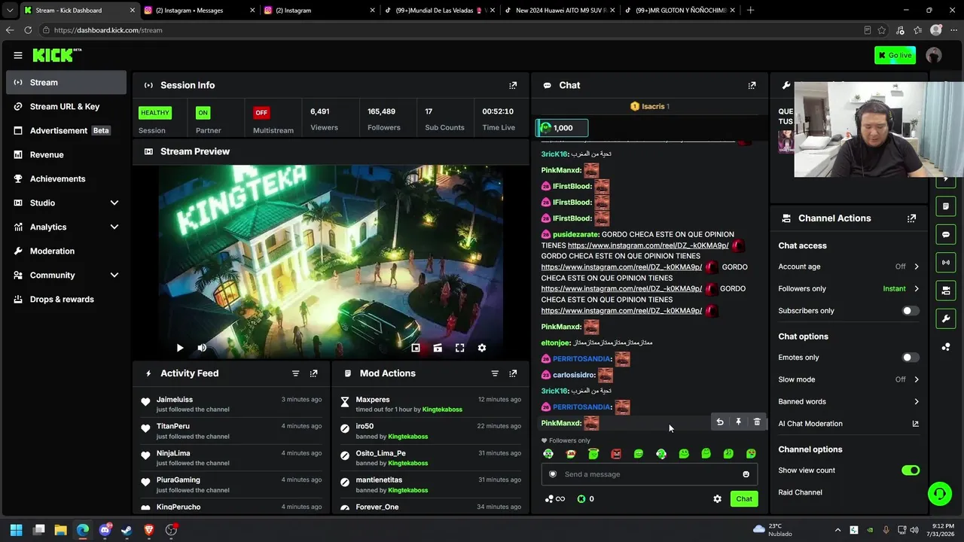Delete PinkManxd's hovered chat message
The image size is (964, 542).
(757, 422)
